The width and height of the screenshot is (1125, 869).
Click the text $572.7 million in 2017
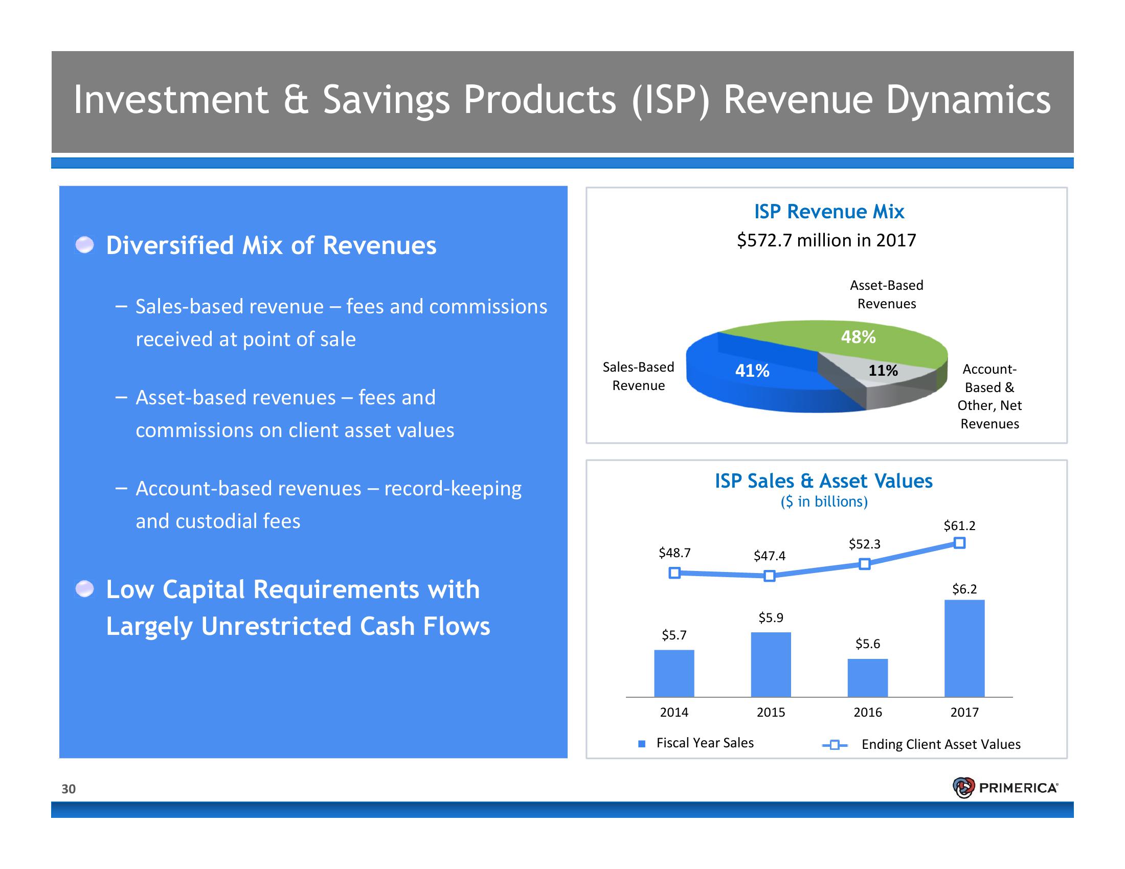tap(826, 240)
